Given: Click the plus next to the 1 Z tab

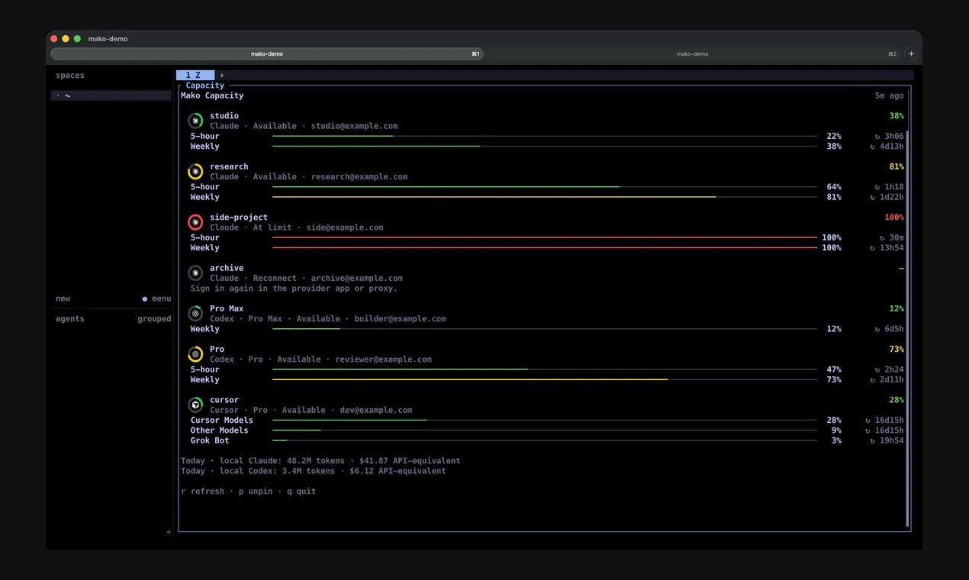Looking at the screenshot, I should coord(222,76).
